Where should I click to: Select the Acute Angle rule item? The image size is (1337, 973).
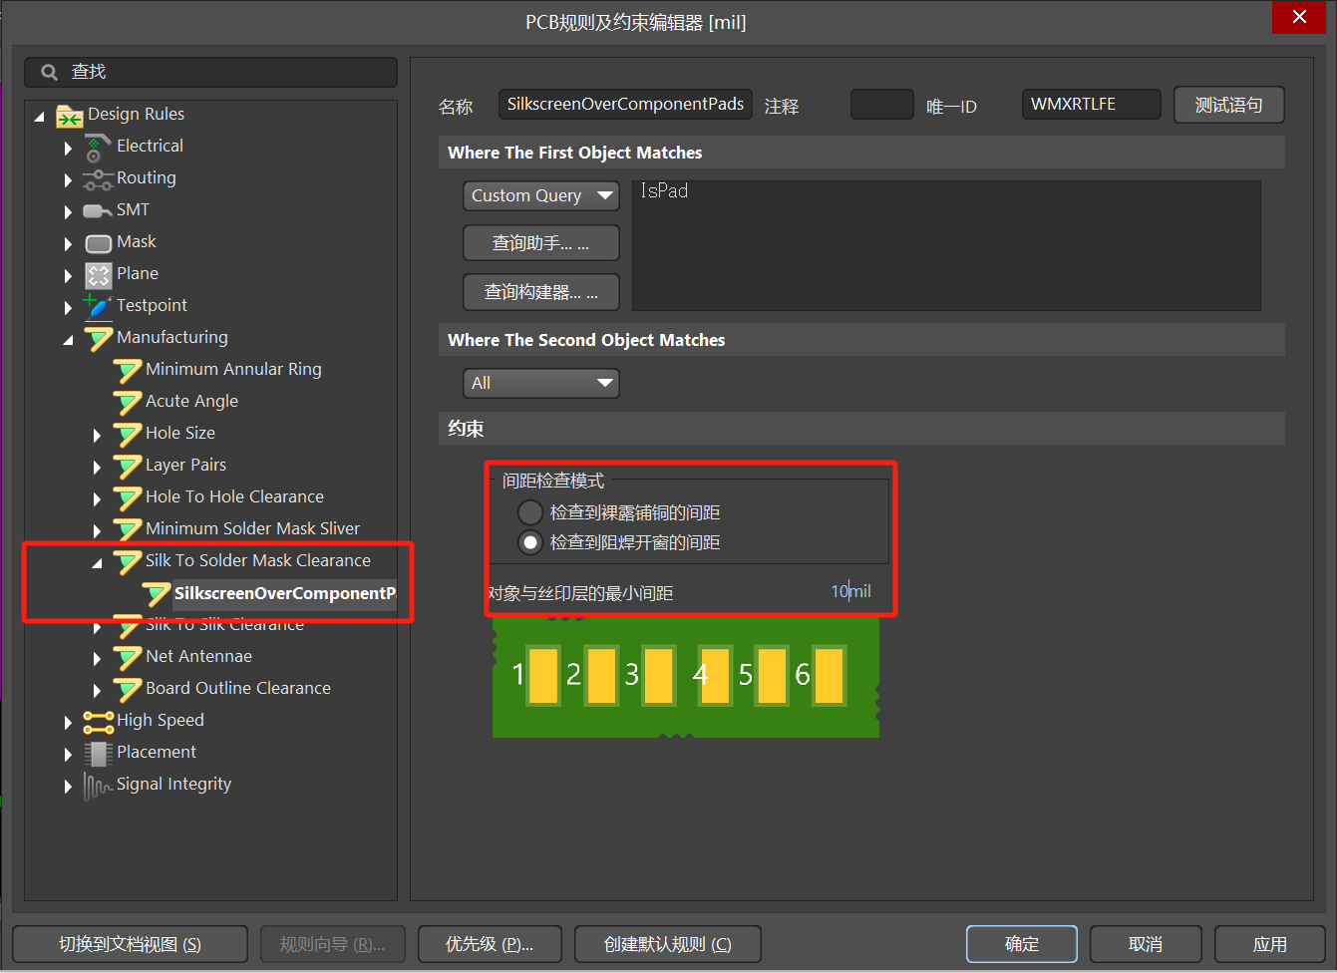191,401
